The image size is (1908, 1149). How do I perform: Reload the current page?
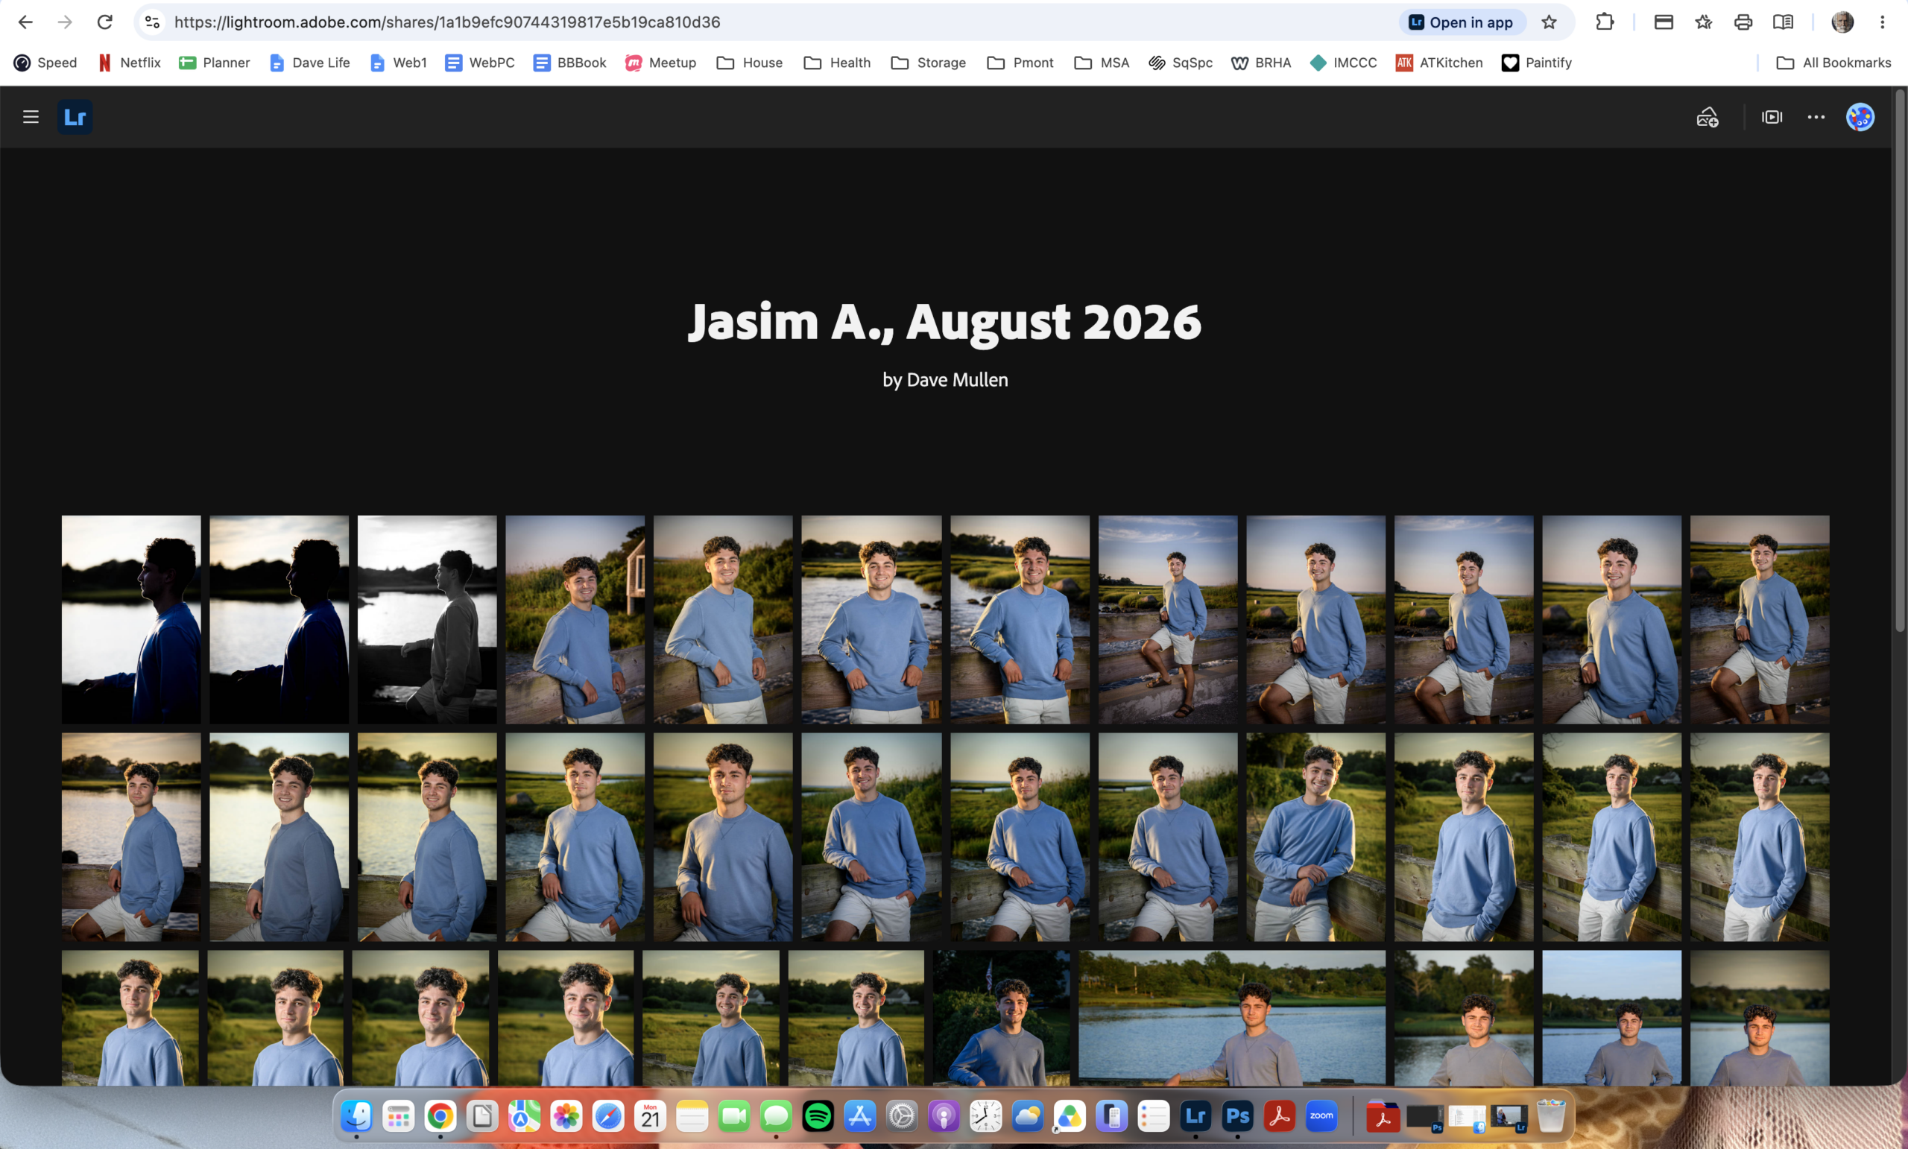pos(104,22)
